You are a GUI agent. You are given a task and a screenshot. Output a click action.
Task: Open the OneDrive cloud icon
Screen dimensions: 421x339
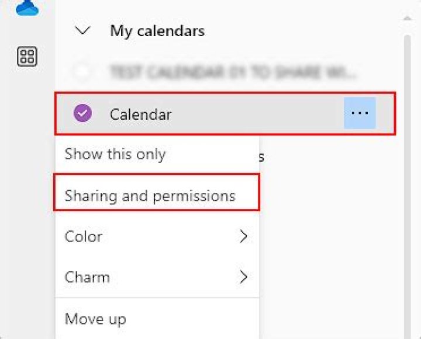(x=27, y=8)
